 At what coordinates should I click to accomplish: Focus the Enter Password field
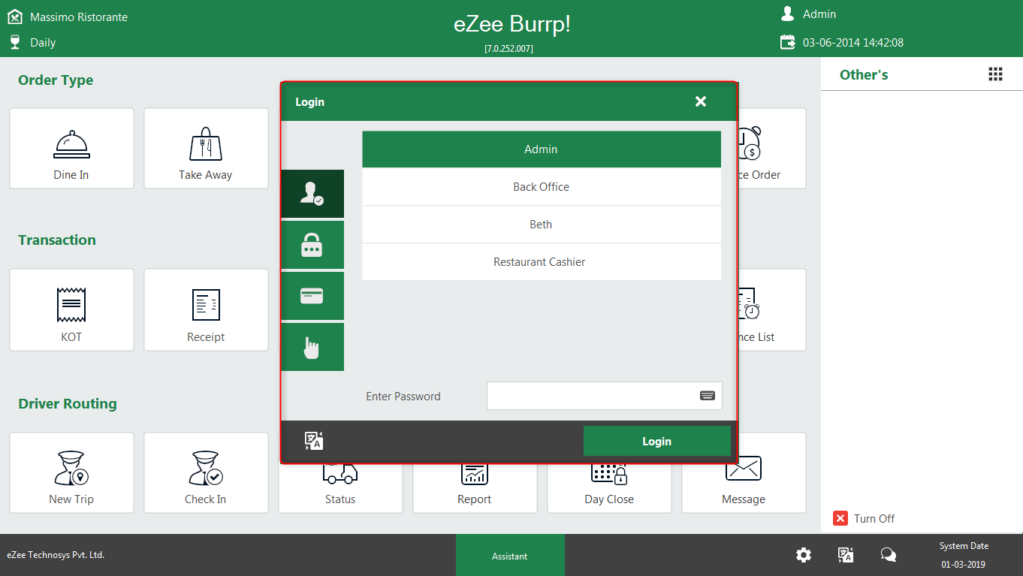pyautogui.click(x=605, y=396)
